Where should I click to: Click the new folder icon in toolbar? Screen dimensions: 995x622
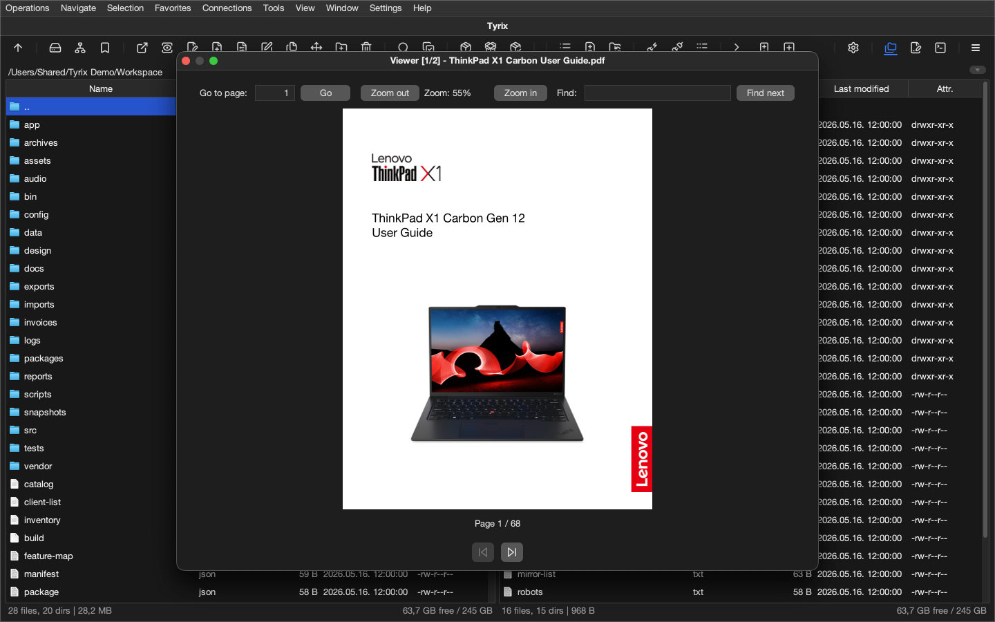(341, 47)
